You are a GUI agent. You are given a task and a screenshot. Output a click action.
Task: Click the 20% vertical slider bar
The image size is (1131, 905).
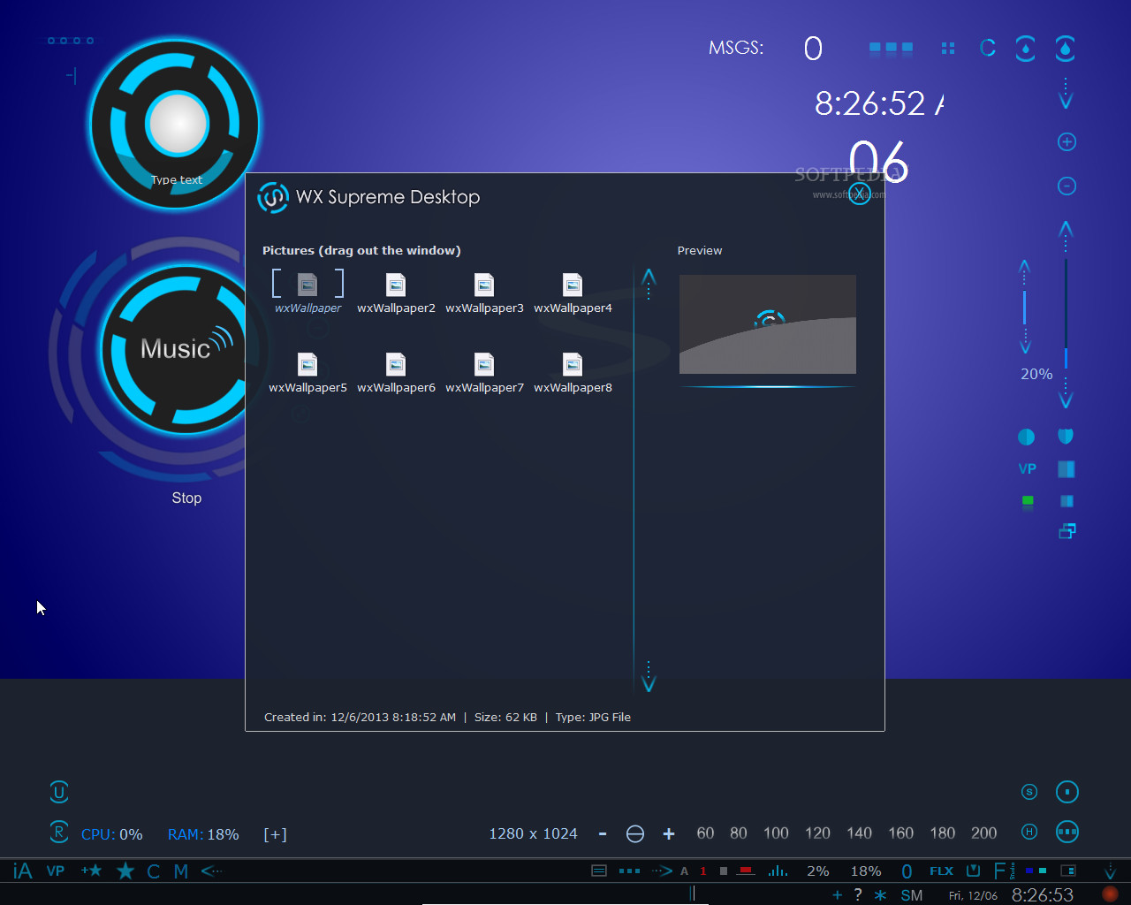(x=1025, y=307)
